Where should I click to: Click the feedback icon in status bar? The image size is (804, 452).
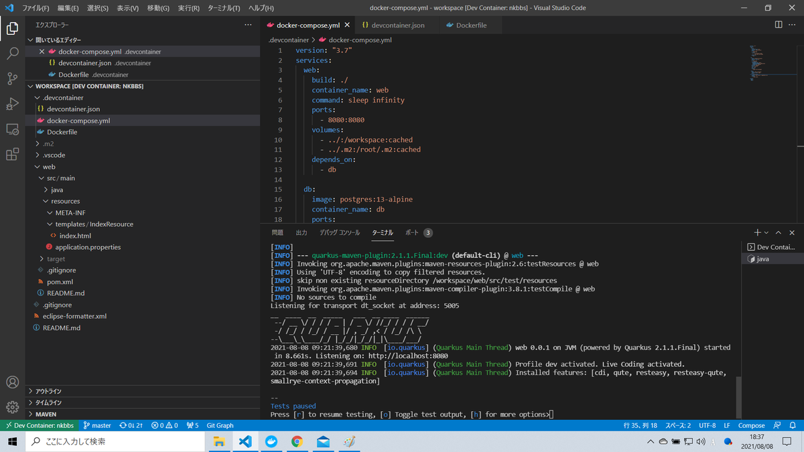tap(777, 425)
